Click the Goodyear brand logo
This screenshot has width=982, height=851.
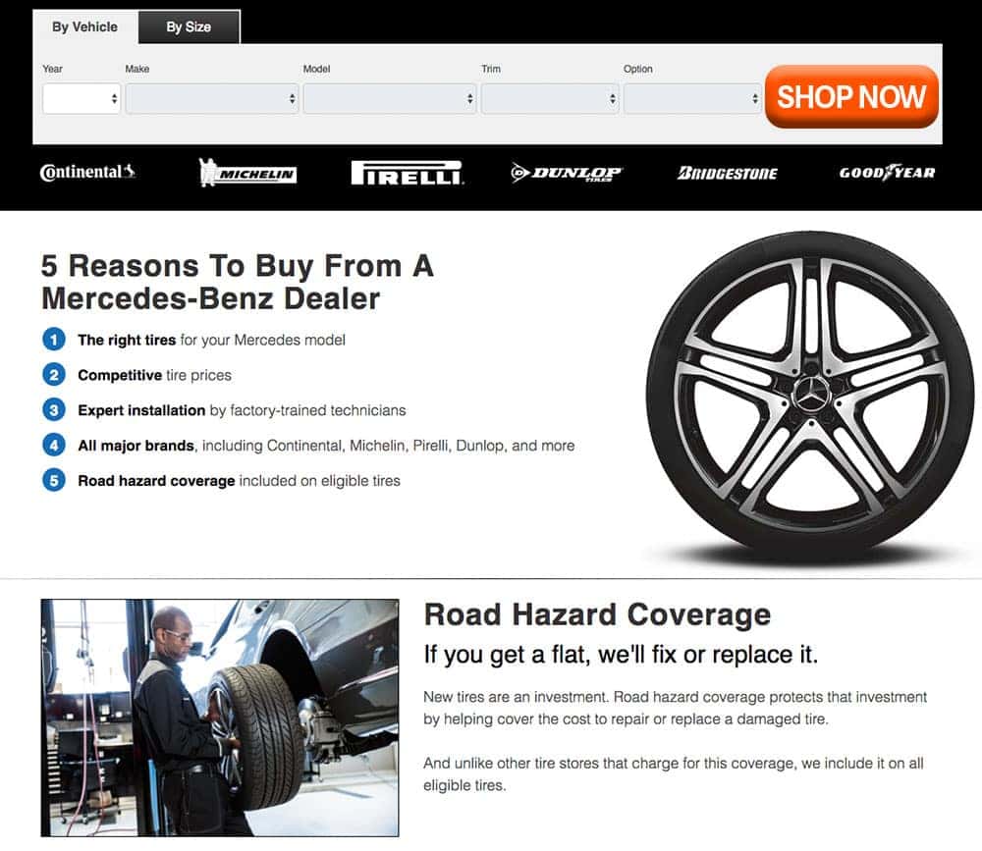point(887,172)
